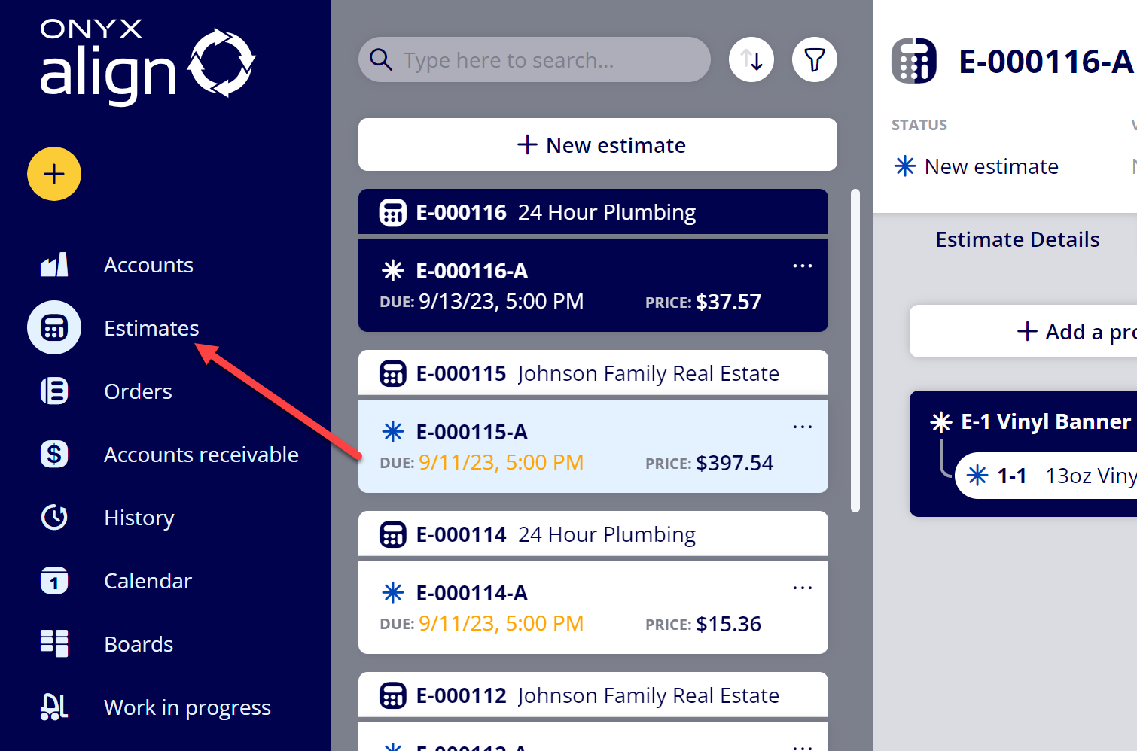Viewport: 1137px width, 751px height.
Task: Open the filter funnel button
Action: [x=815, y=59]
